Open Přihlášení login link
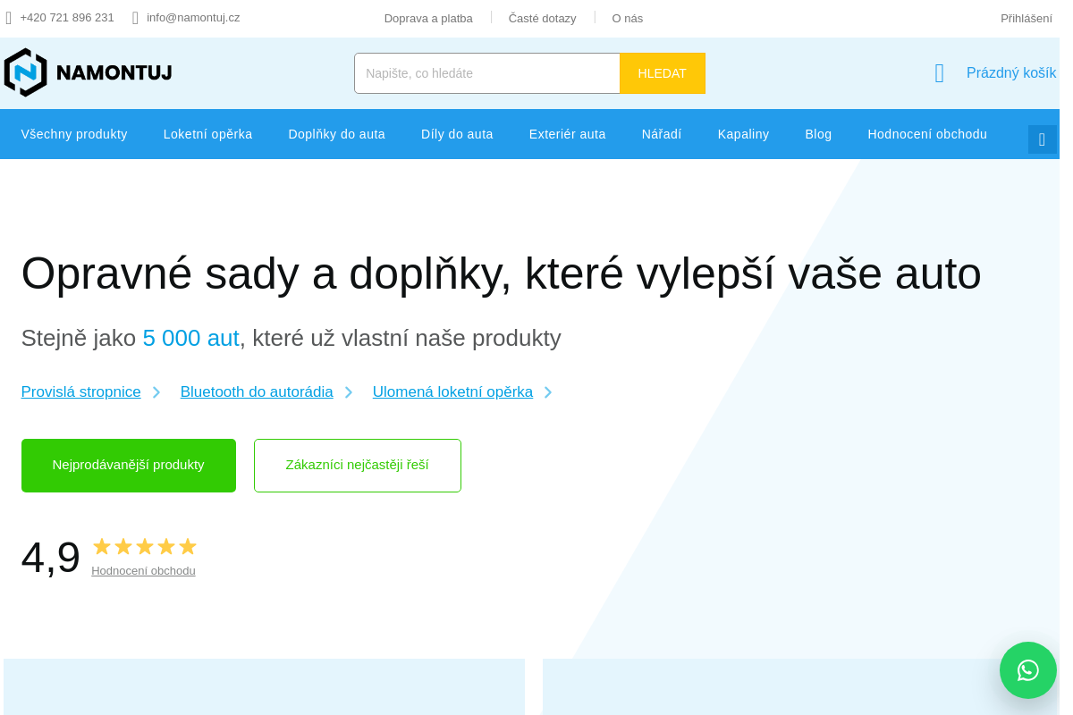 pos(1026,18)
